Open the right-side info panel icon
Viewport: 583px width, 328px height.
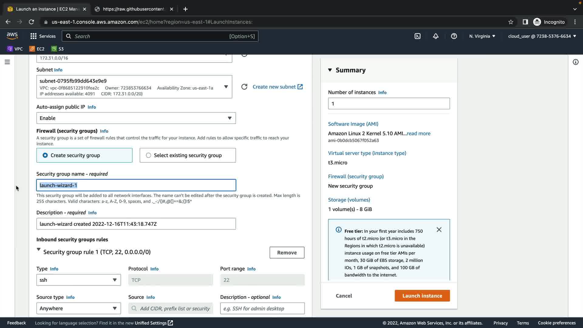(575, 62)
